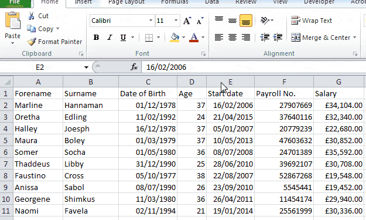Activate the Format Painter brush
This screenshot has width=366, height=220.
coord(32,42)
